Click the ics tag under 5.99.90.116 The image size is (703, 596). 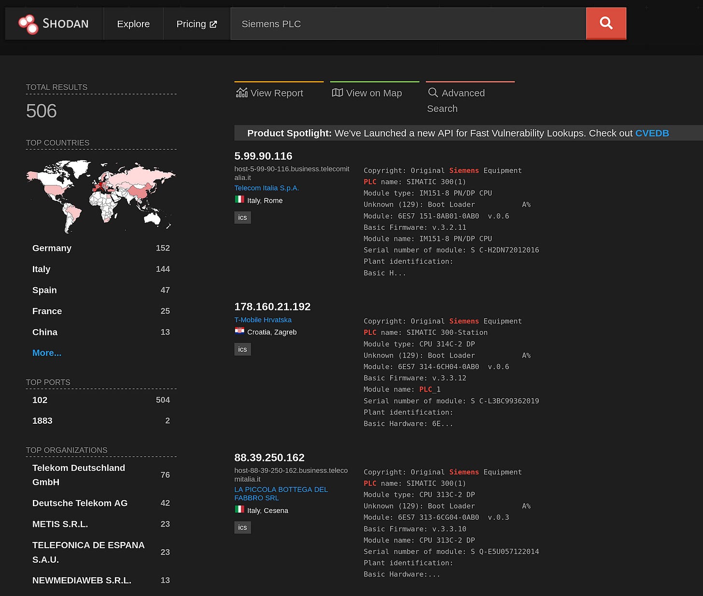pyautogui.click(x=242, y=217)
